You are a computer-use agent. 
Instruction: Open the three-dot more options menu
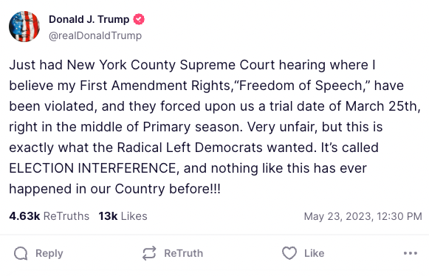(411, 253)
